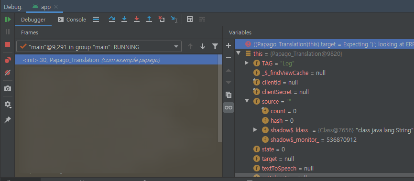Click the threads layout icon

(97, 19)
